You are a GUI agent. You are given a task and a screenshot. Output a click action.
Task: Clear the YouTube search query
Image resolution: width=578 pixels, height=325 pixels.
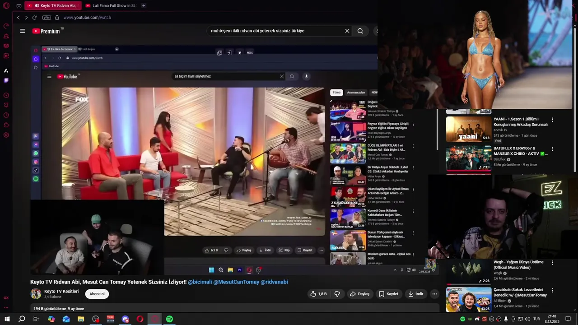[x=347, y=31]
